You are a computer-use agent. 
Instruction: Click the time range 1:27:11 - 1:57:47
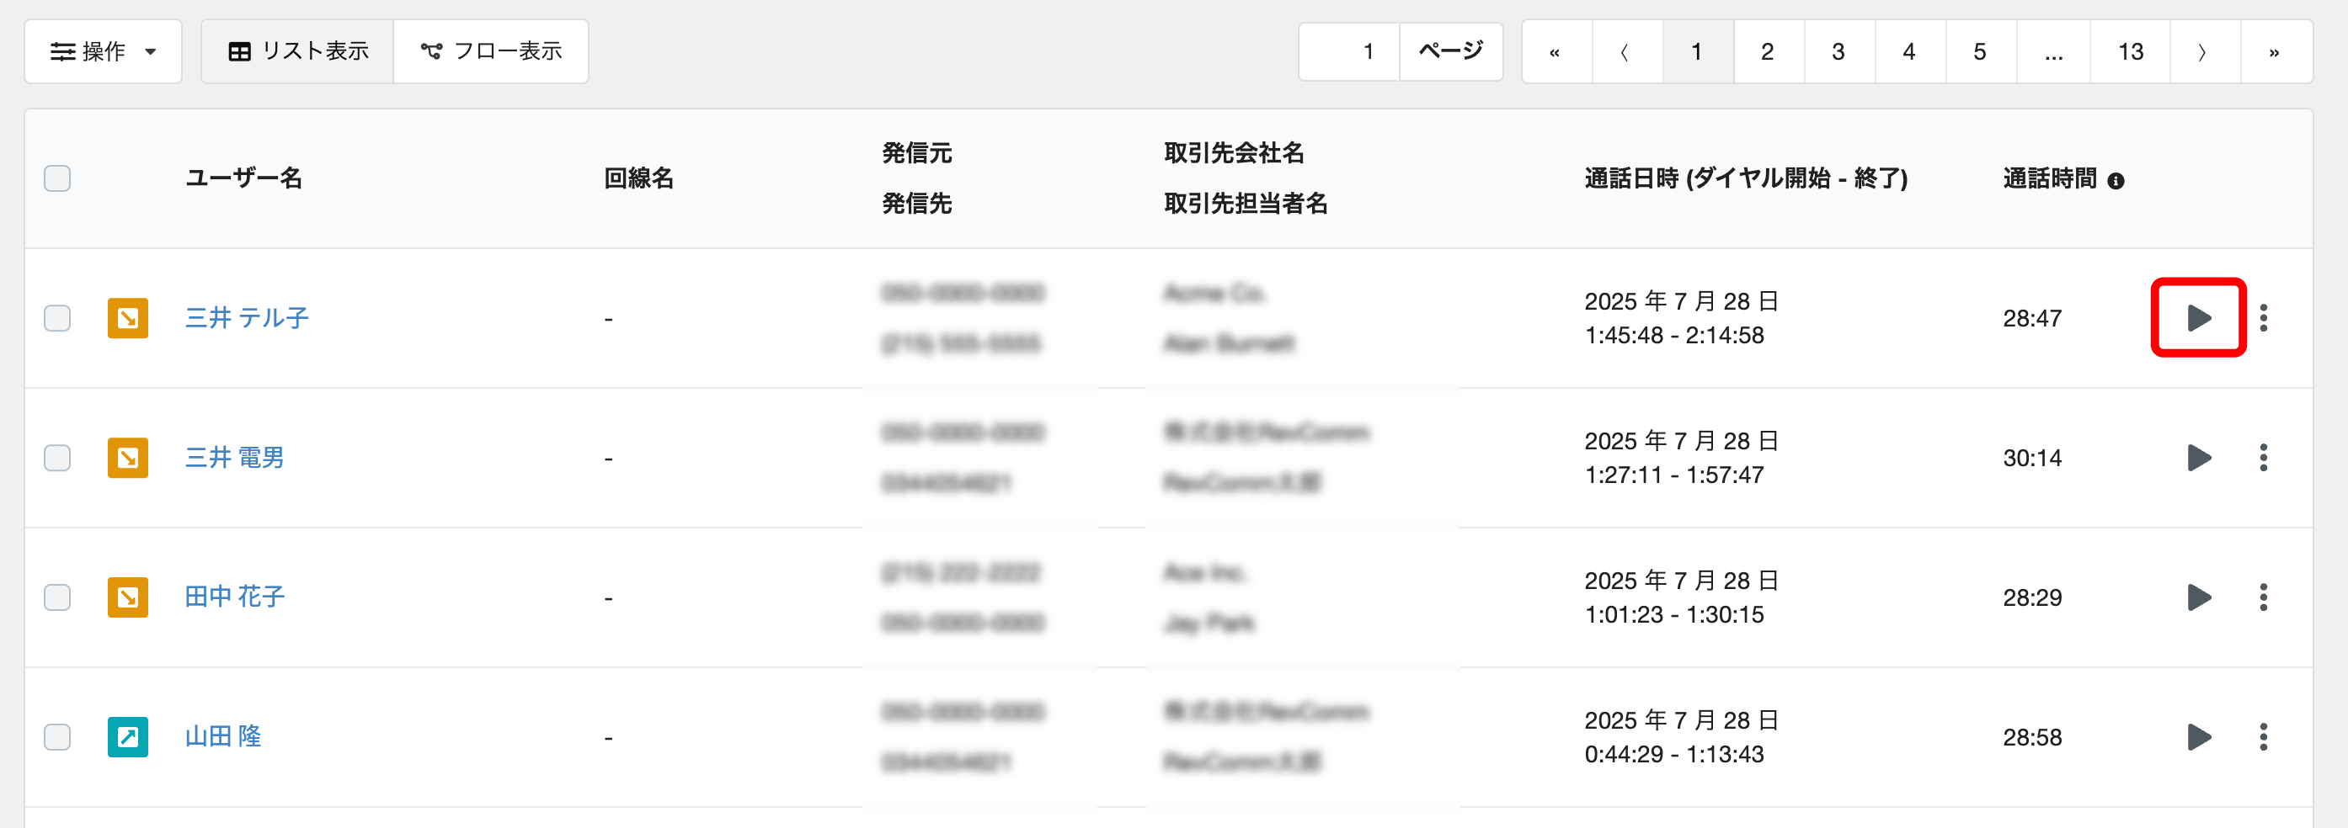tap(1674, 475)
